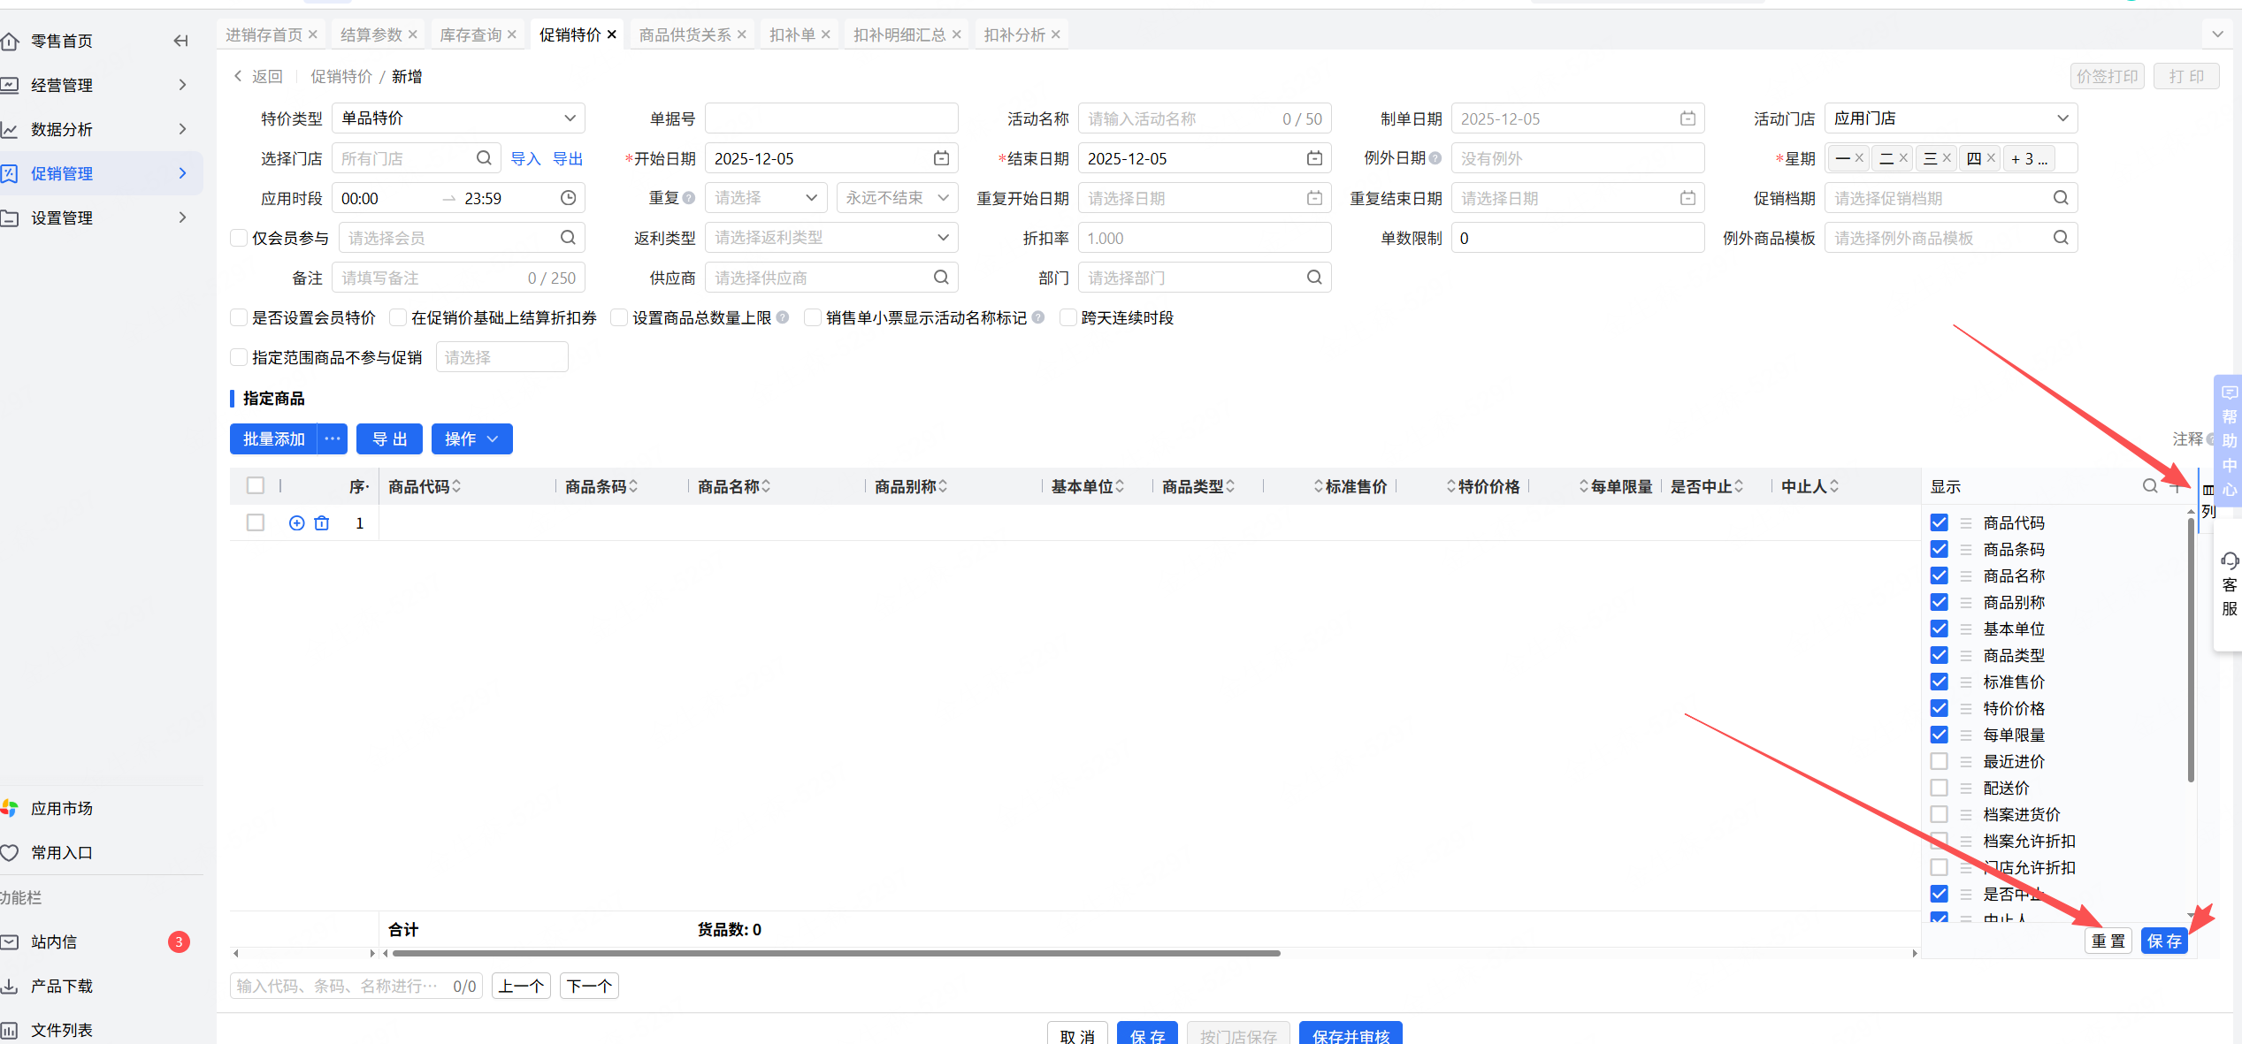This screenshot has height=1044, width=2242.
Task: Click 重置 button in column panel
Action: [2108, 941]
